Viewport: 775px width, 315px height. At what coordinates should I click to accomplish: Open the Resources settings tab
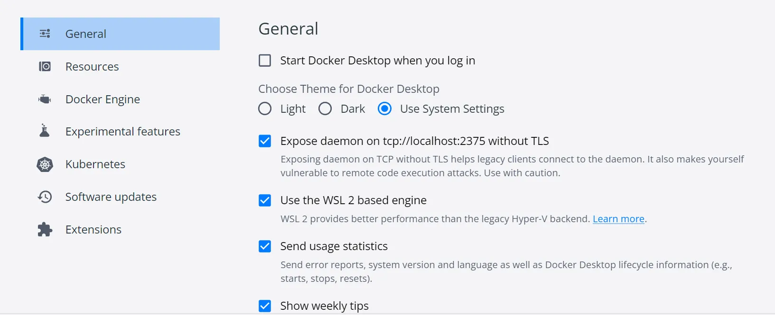[x=92, y=67]
